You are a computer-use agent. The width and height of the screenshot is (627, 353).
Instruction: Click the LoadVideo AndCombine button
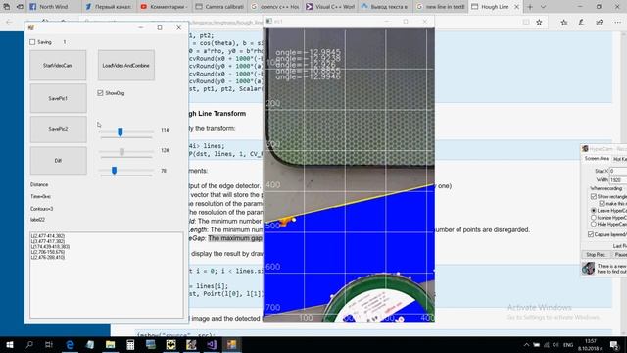[126, 66]
